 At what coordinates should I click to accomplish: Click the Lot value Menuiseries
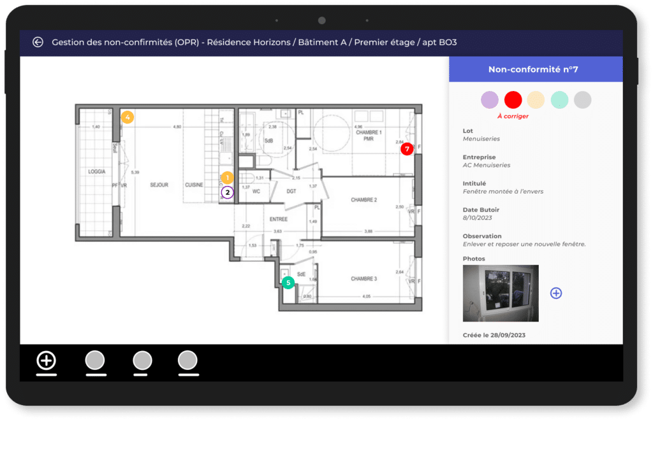click(481, 139)
